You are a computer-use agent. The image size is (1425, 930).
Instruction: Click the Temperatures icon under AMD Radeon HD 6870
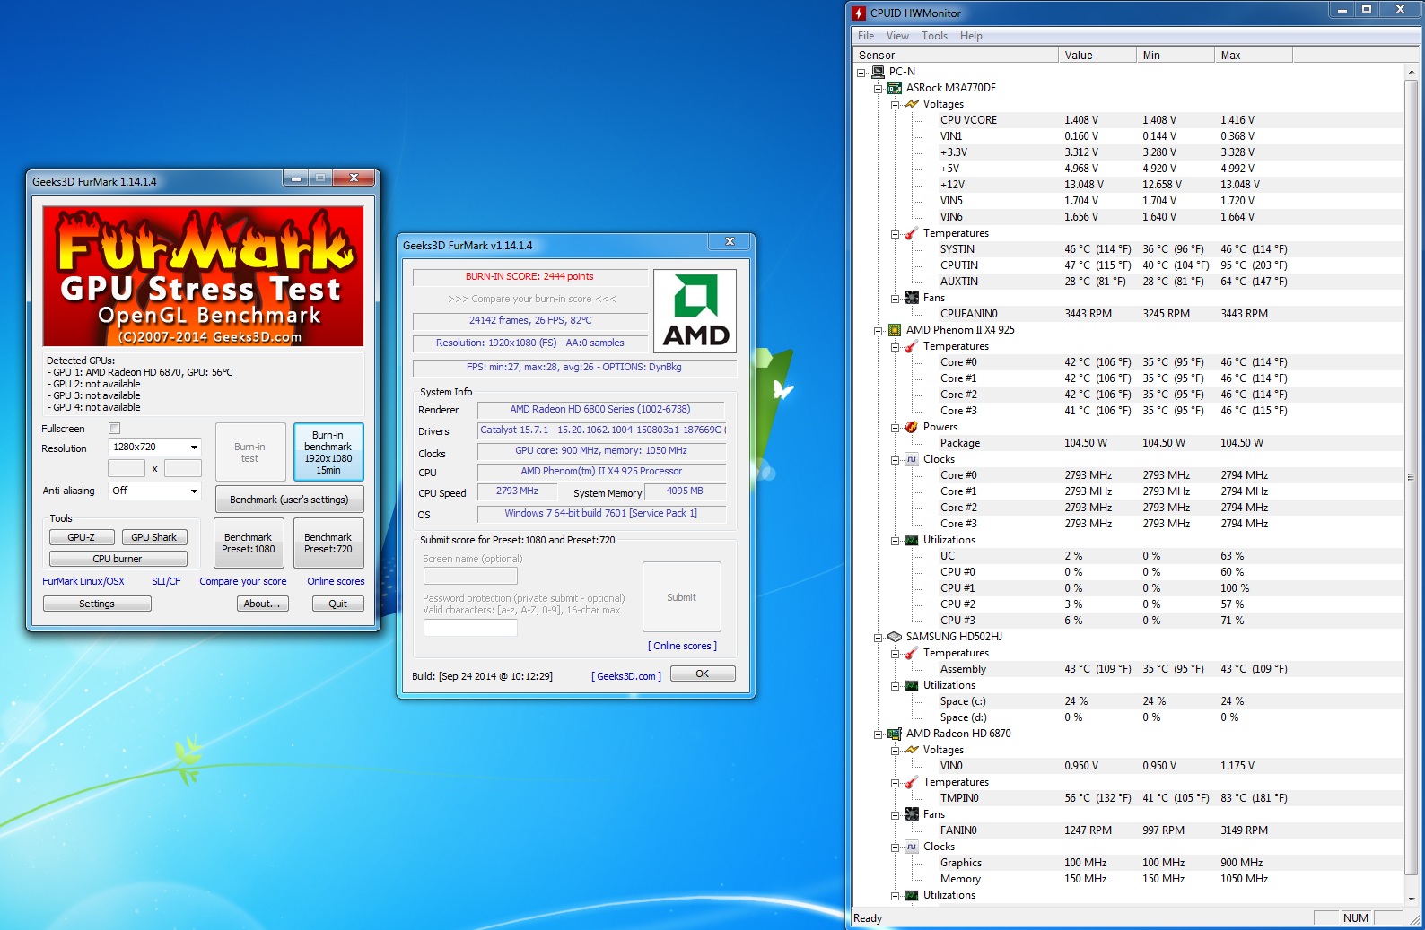click(912, 782)
